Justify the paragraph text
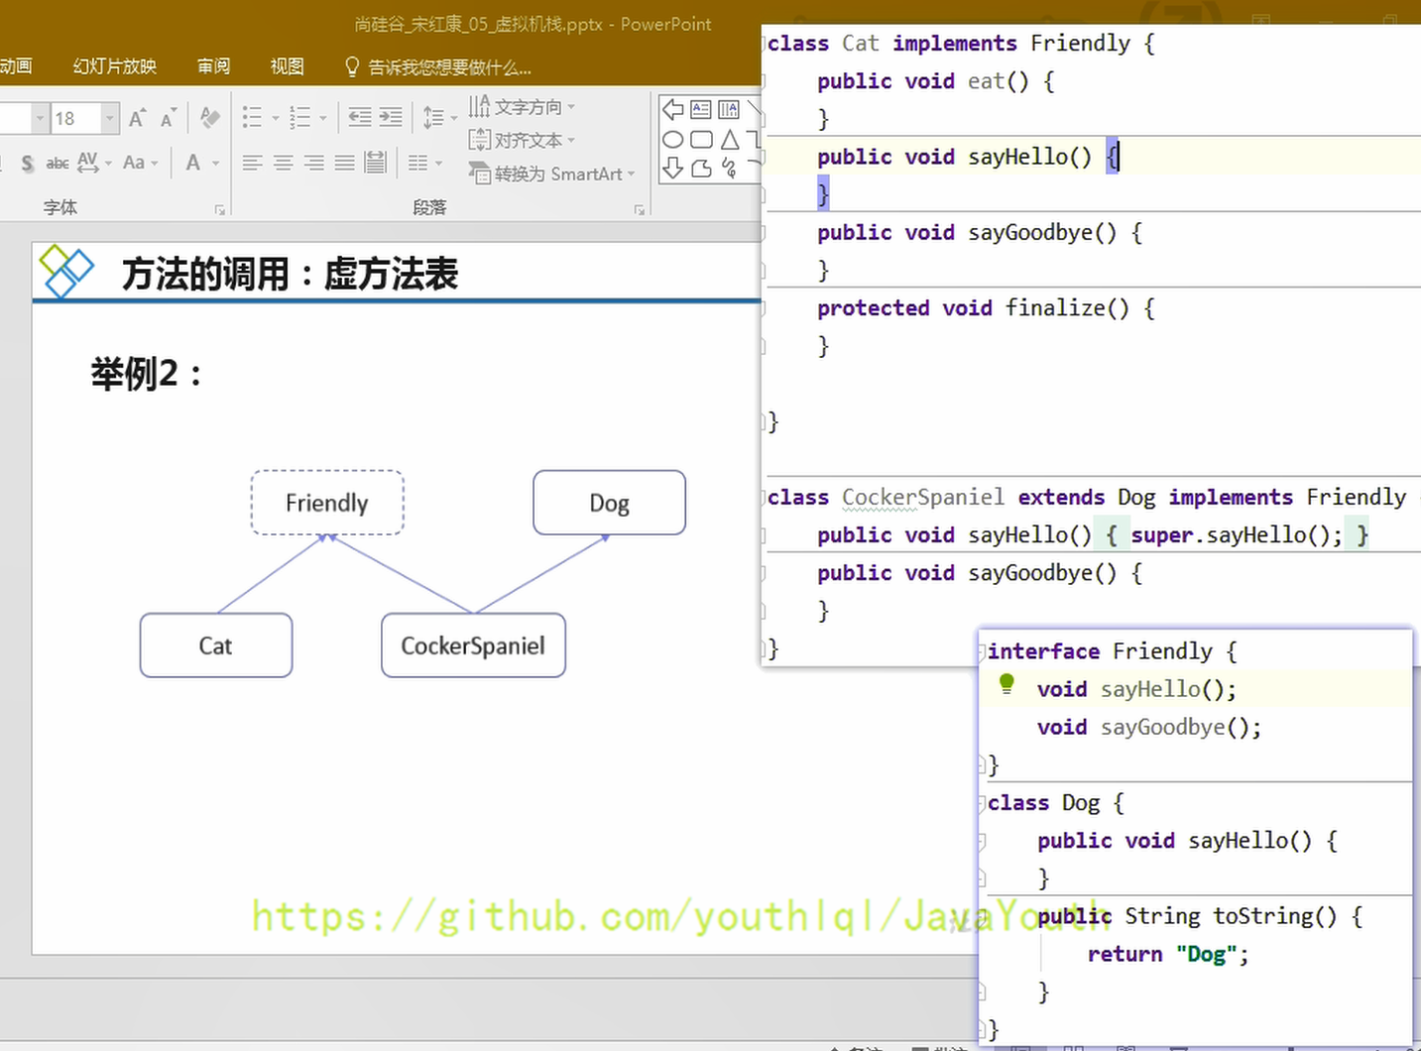Image resolution: width=1421 pixels, height=1051 pixels. [x=344, y=163]
